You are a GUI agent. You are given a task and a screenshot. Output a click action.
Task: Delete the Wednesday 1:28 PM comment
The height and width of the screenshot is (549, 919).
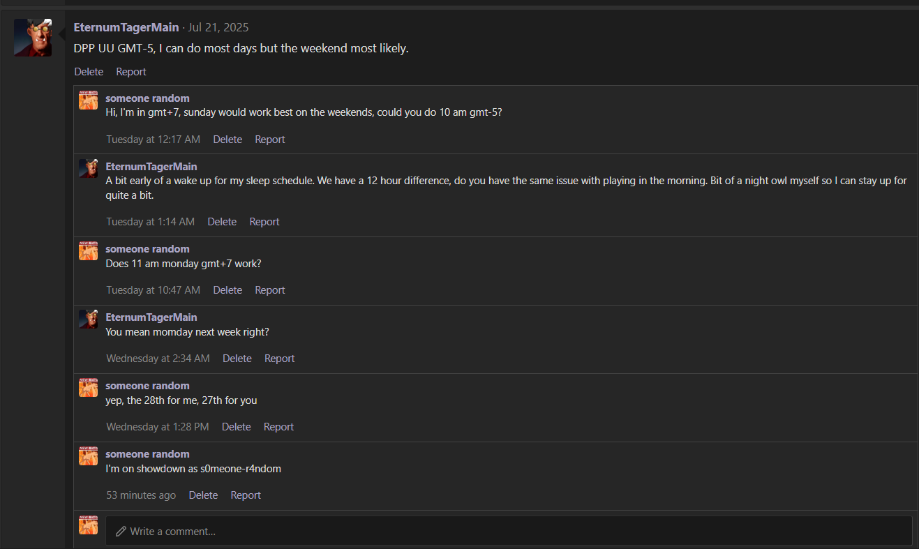(x=236, y=427)
